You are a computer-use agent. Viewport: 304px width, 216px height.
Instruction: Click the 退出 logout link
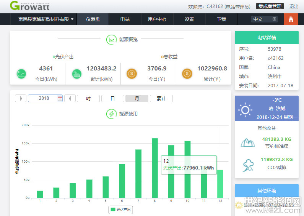tap(294, 6)
